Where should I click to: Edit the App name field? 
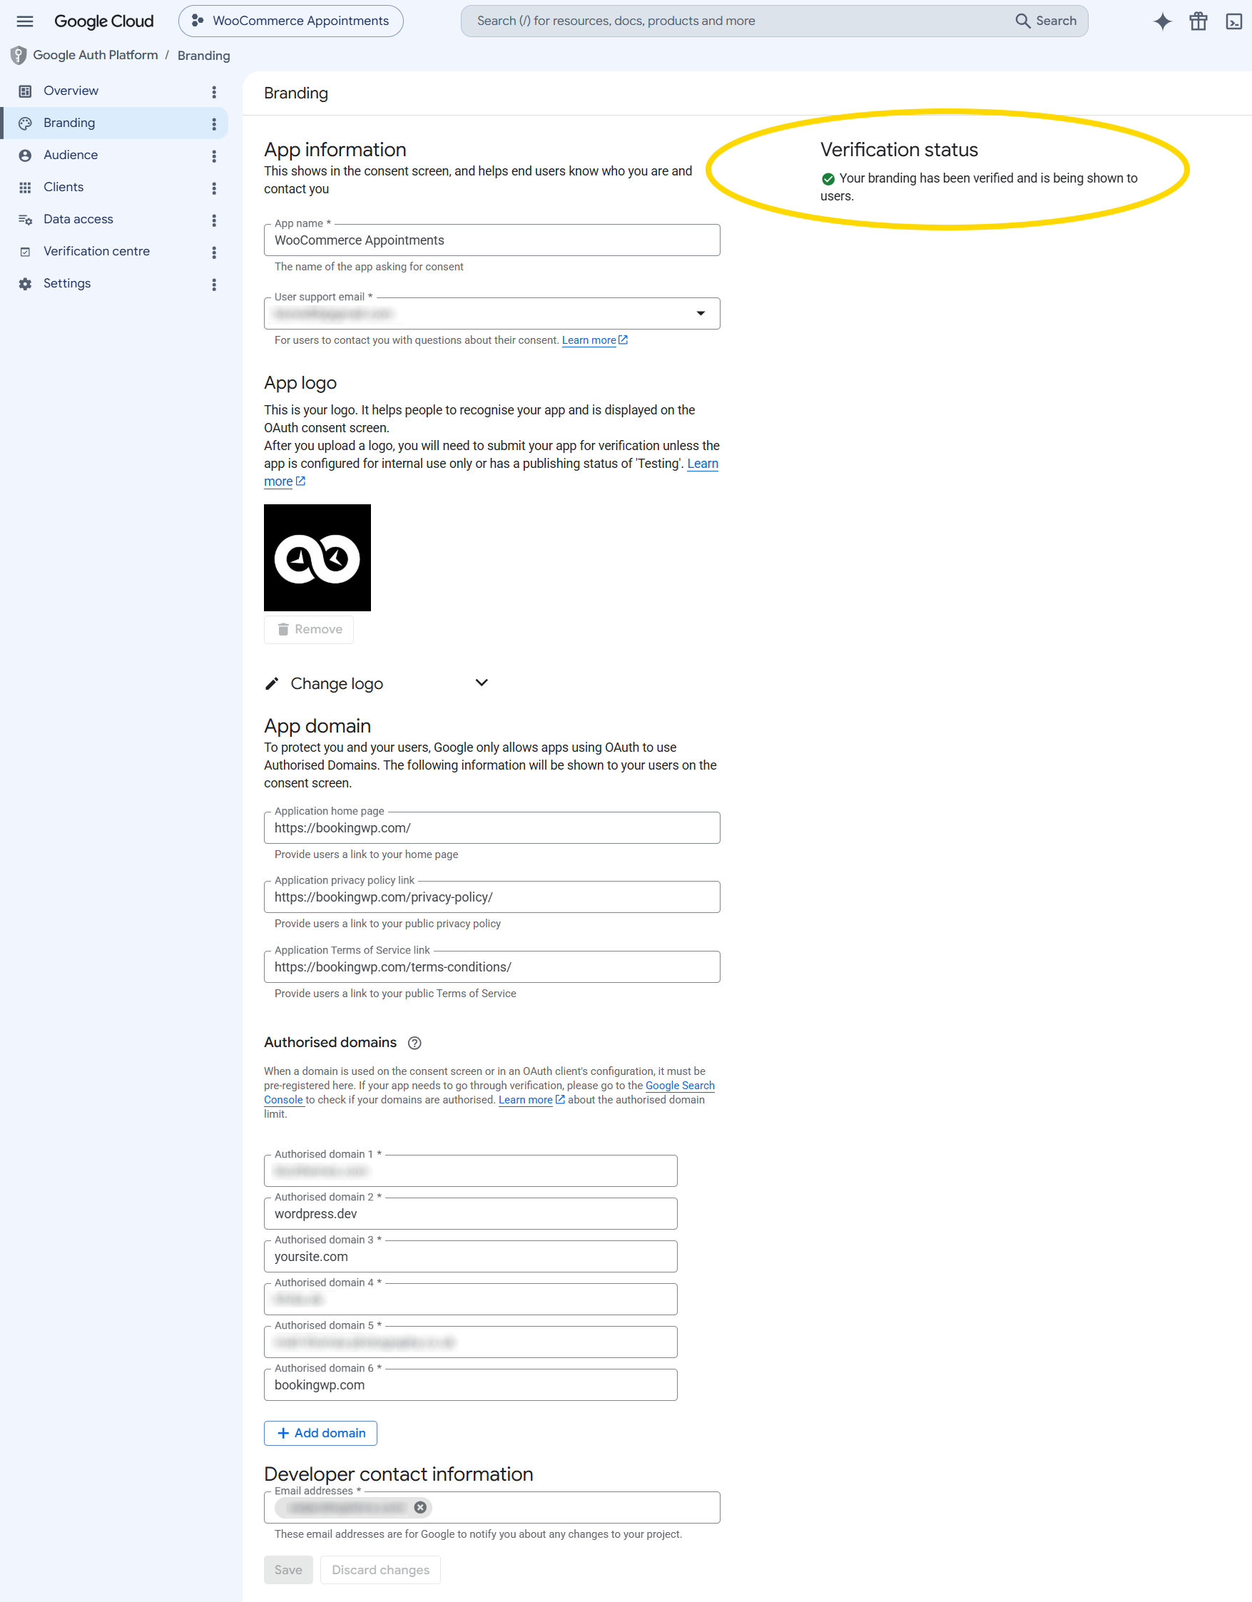pos(492,240)
